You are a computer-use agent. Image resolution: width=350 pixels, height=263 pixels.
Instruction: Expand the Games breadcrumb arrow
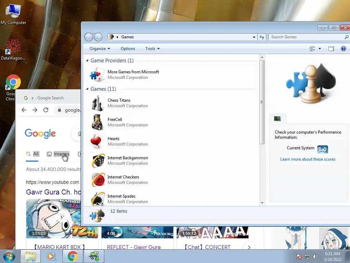118,37
